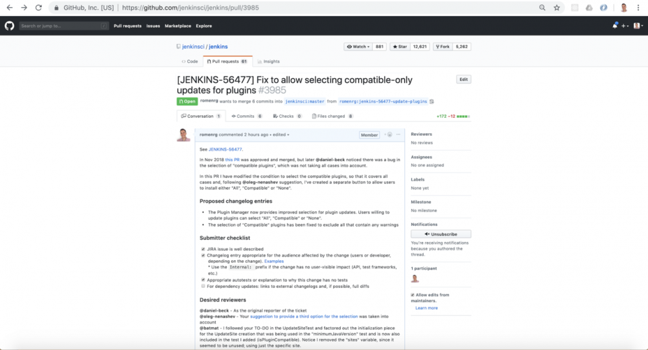
Task: Open the Examples link in checklist
Action: 274,261
